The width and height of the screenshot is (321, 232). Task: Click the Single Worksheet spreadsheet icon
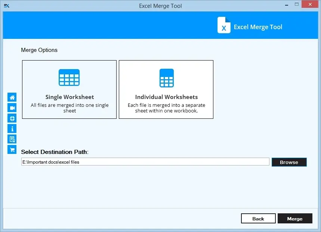(69, 77)
